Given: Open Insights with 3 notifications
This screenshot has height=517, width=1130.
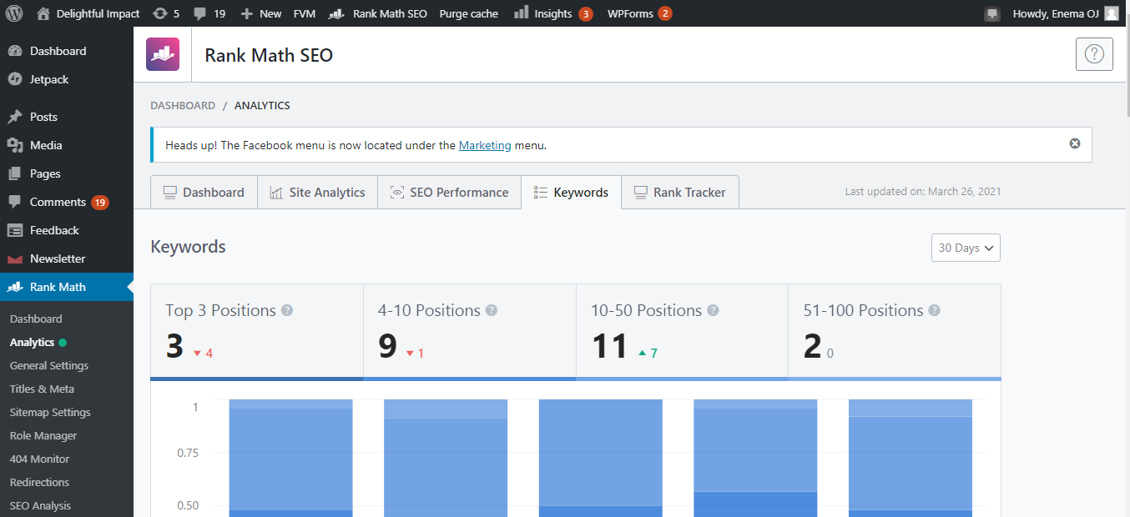Looking at the screenshot, I should pos(552,13).
